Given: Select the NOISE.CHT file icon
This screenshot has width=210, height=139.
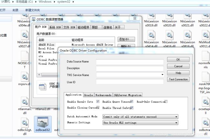Looking at the screenshot, I should [x=25, y=56].
